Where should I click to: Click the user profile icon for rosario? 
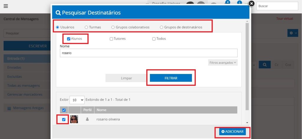click(87, 119)
